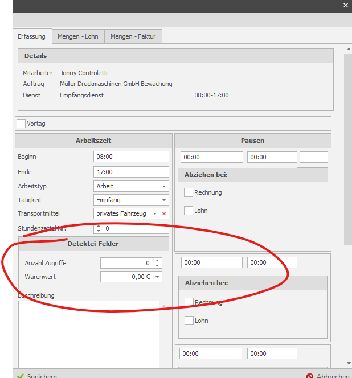352x378 pixels.
Task: Click the Pausen section header
Action: [252, 141]
